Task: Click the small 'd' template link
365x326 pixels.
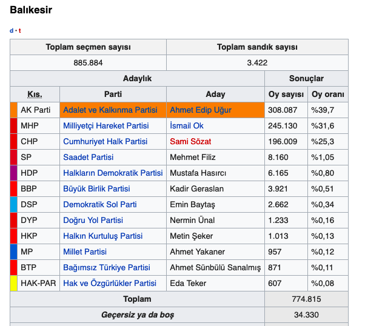Action: coord(12,30)
